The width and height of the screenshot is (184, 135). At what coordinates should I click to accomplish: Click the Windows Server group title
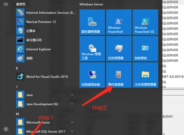tap(91, 4)
